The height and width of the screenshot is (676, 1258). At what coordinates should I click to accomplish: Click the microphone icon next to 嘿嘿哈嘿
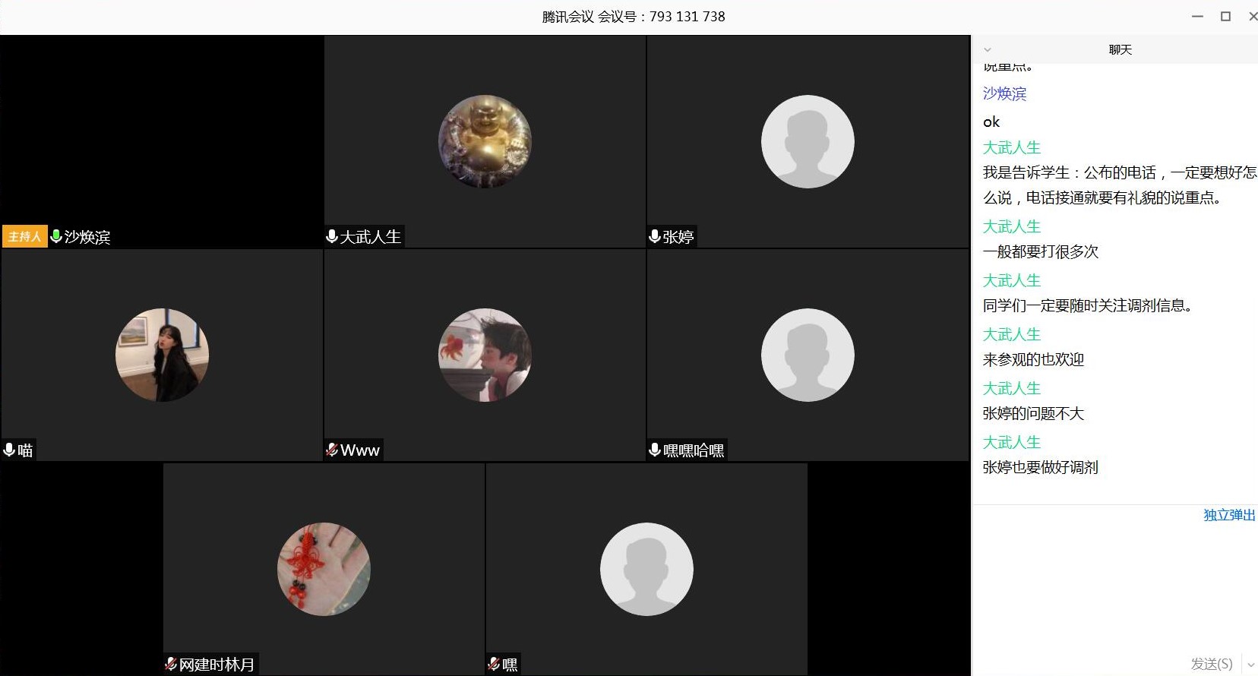[x=654, y=450]
